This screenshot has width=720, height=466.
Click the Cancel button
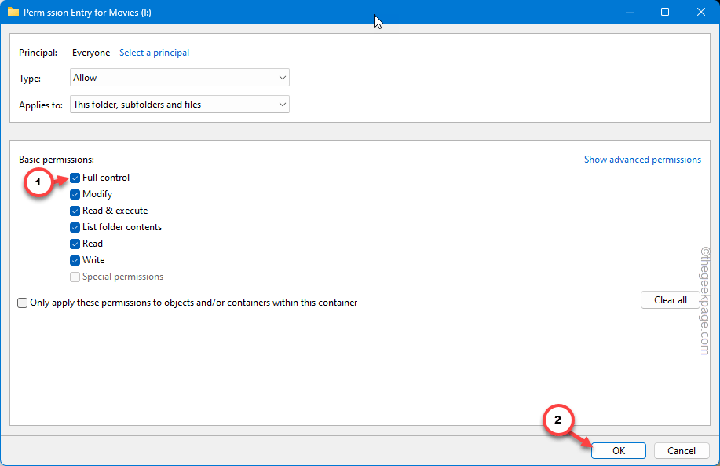(x=682, y=451)
